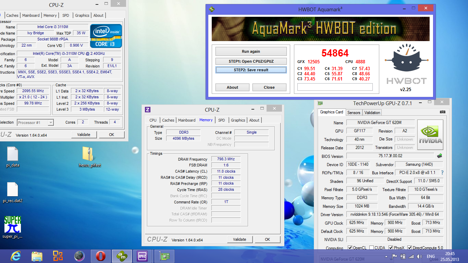Switch to Sensors tab in GPU-Z
Viewport: 468px width, 263px height.
354,112
